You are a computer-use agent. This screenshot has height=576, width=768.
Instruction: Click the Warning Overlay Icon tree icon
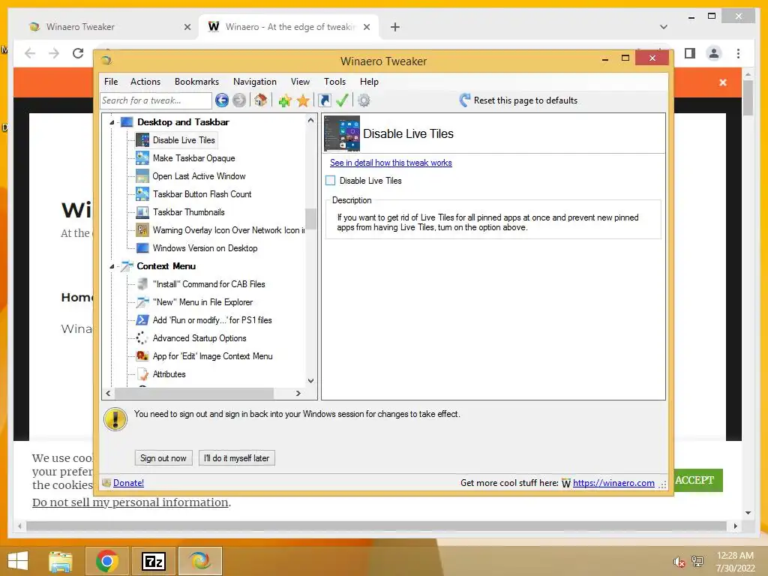(x=142, y=229)
